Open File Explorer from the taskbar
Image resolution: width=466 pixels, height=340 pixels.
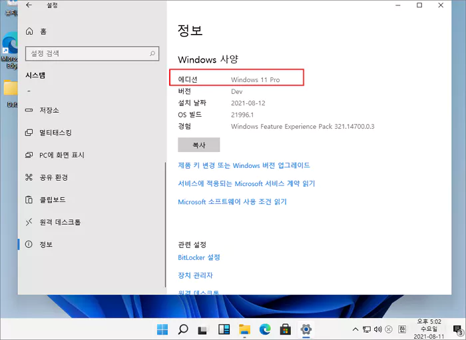(244, 329)
